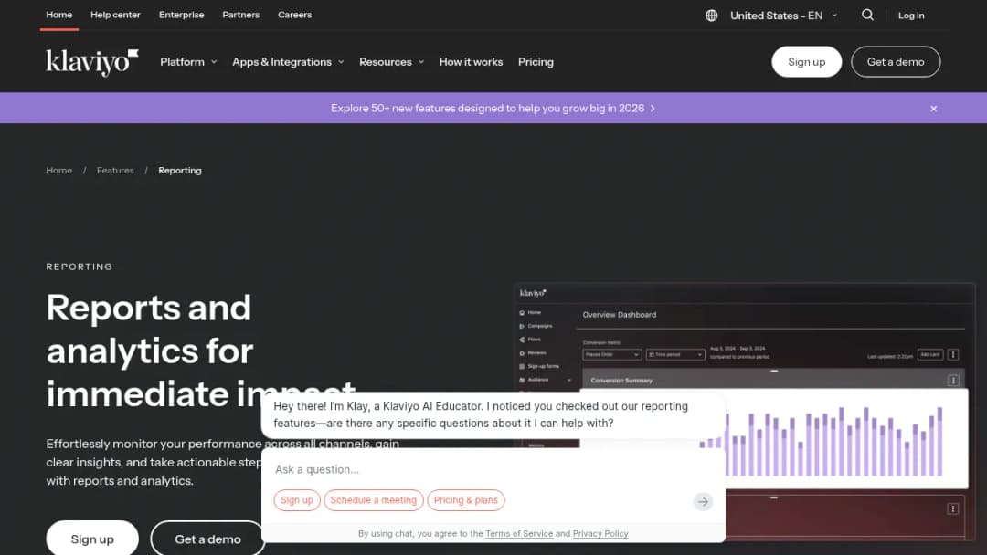Open Partners top link

240,15
